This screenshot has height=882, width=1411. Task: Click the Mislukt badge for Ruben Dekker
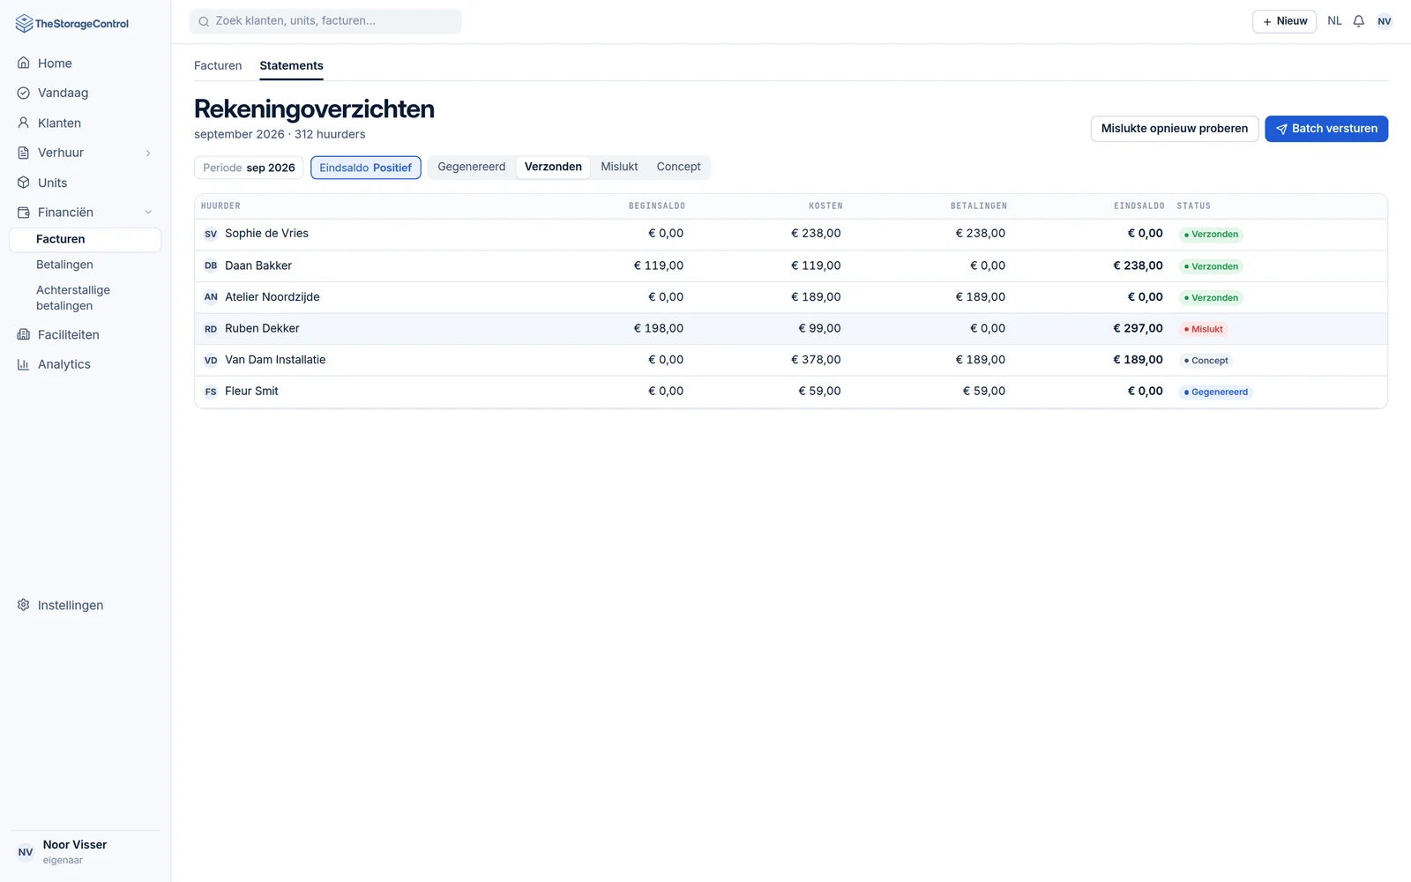pyautogui.click(x=1203, y=329)
